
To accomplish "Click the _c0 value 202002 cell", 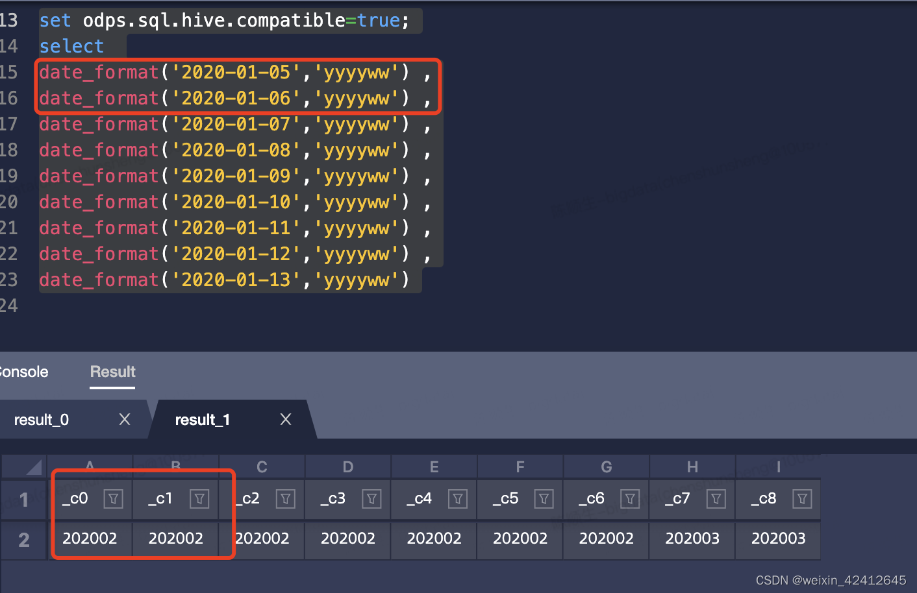I will click(90, 539).
